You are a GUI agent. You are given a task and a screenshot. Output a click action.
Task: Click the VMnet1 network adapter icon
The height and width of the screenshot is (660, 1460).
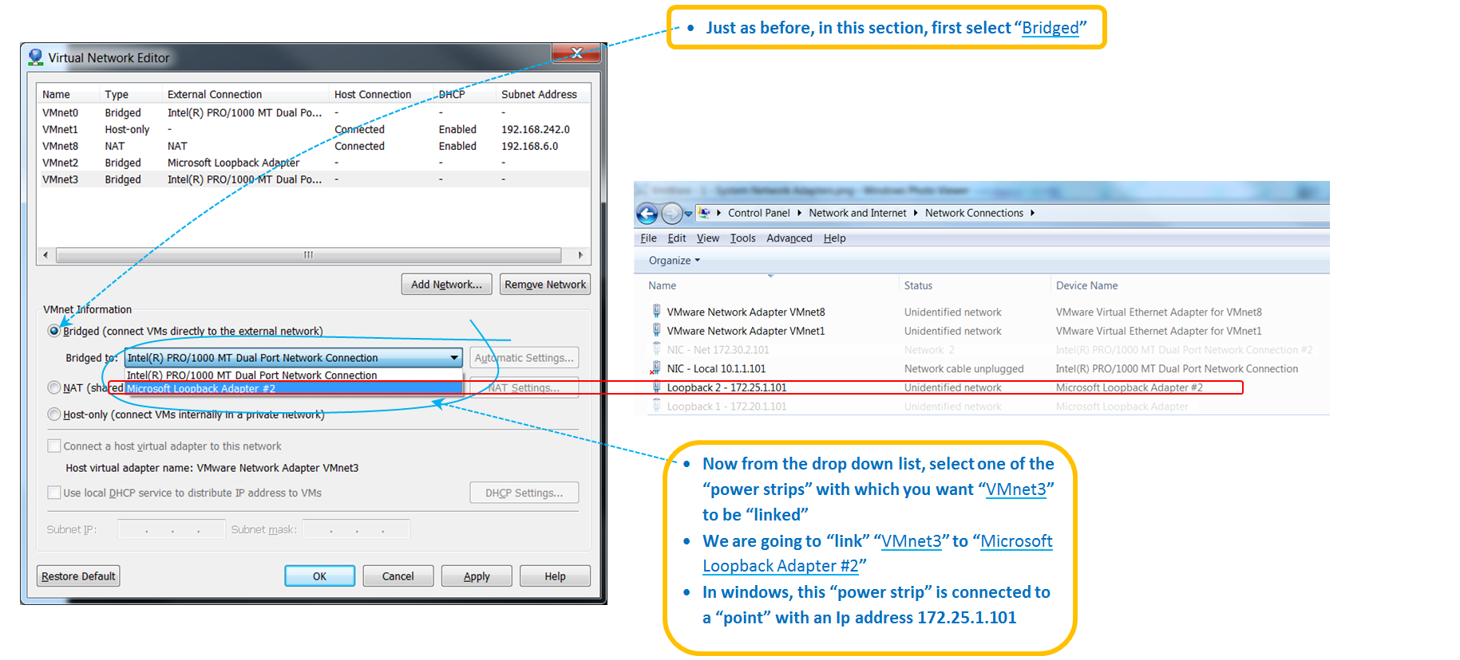click(x=656, y=330)
